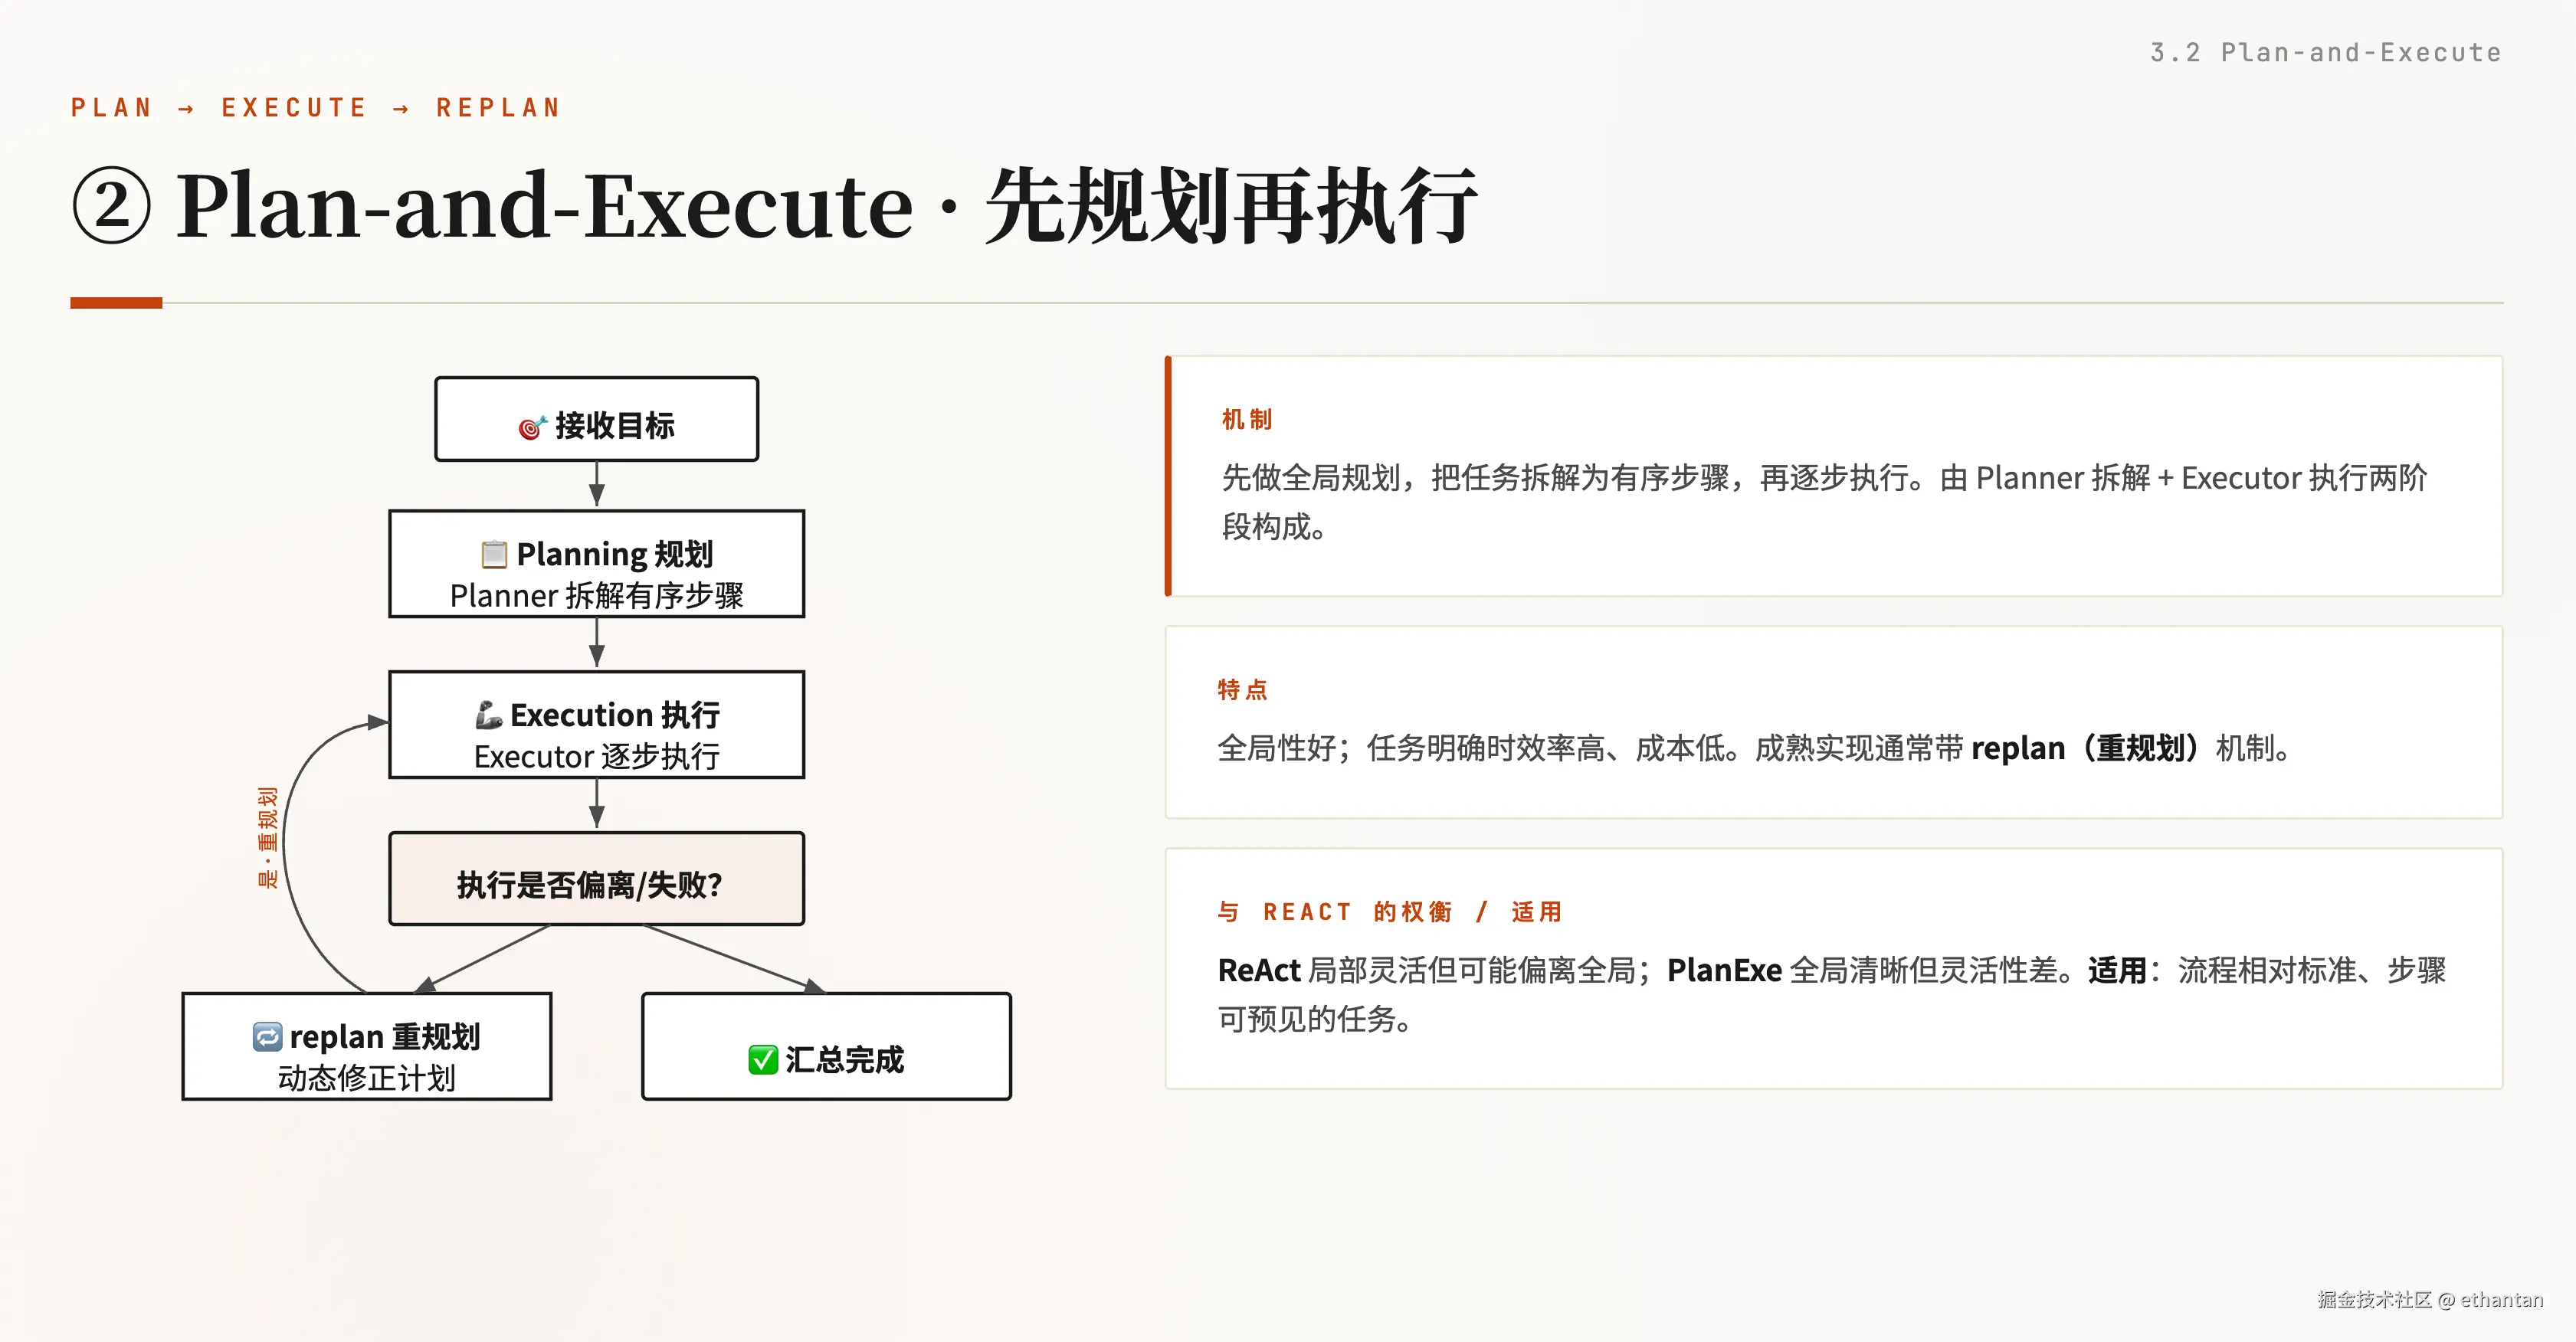2576x1342 pixels.
Task: Click the arrowhead entering Execution box
Action: point(378,722)
